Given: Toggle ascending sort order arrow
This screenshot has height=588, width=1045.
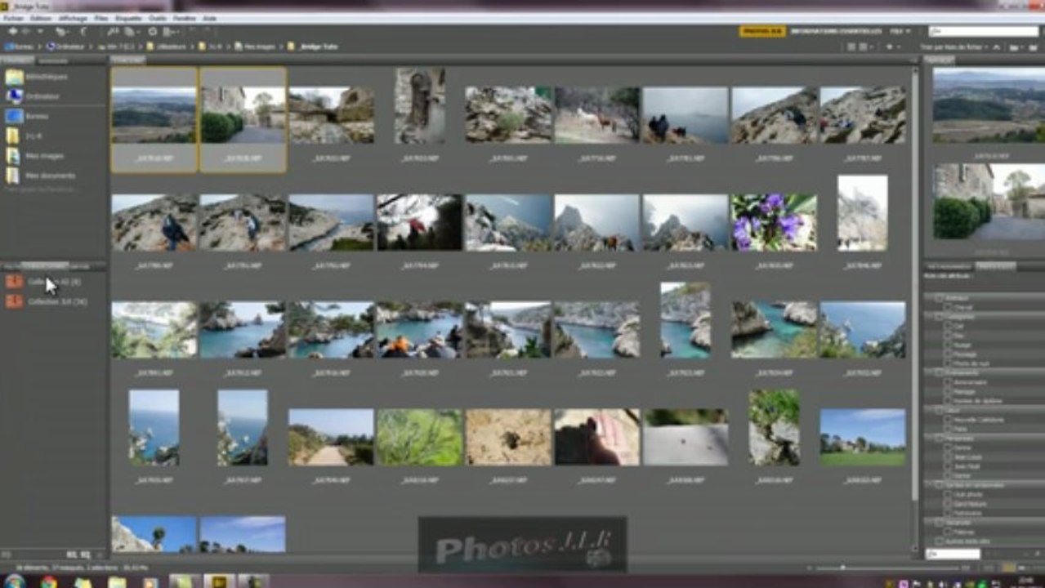Looking at the screenshot, I should pyautogui.click(x=996, y=47).
